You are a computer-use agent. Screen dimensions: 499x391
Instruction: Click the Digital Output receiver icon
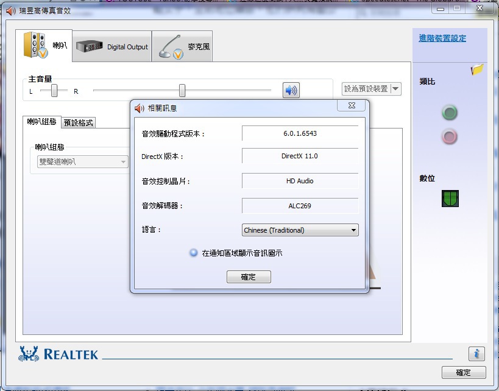pos(90,46)
